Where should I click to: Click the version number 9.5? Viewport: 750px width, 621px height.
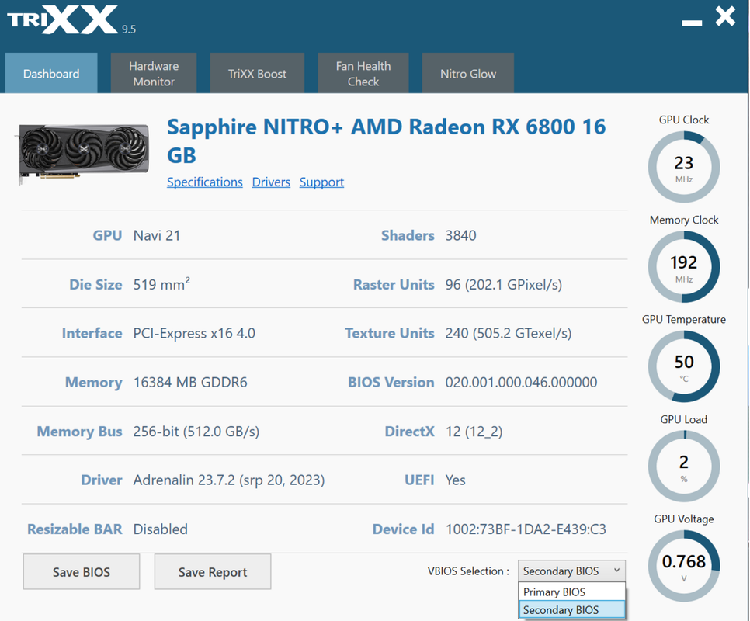(x=129, y=29)
